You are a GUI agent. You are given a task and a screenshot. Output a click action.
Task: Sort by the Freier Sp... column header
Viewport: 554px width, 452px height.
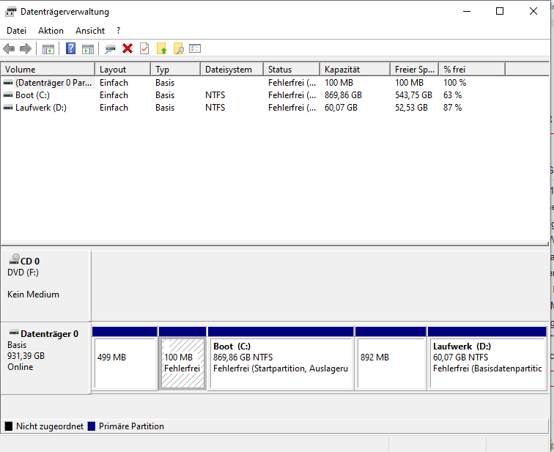point(415,69)
